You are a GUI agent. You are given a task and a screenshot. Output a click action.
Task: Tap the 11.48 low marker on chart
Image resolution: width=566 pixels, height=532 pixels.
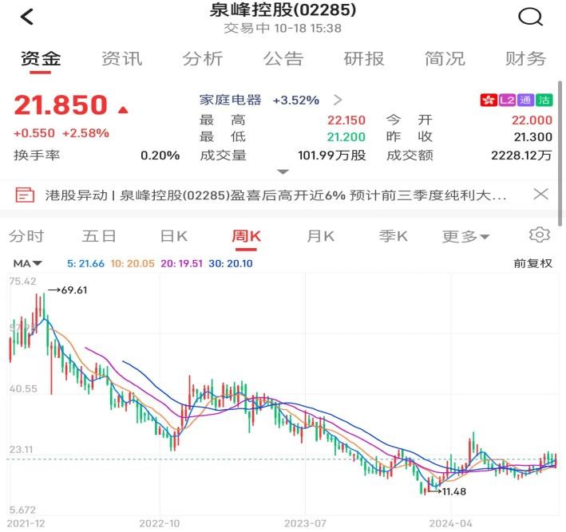pyautogui.click(x=448, y=491)
